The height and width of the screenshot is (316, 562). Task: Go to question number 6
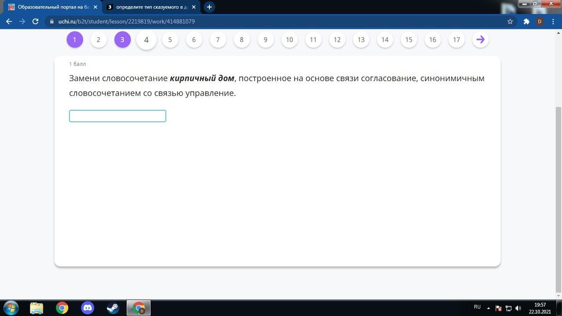point(194,39)
